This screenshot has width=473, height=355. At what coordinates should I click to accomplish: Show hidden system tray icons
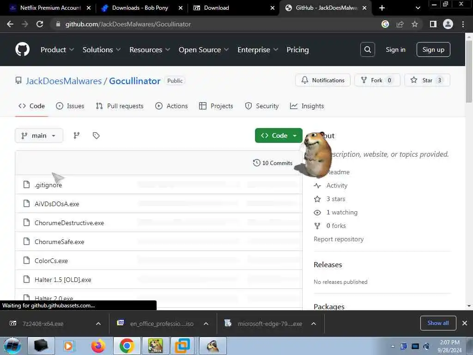(393, 347)
